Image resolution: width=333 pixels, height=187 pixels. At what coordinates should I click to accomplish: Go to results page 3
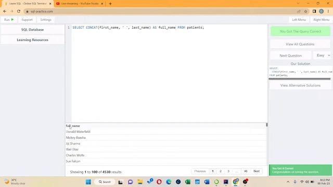228,171
